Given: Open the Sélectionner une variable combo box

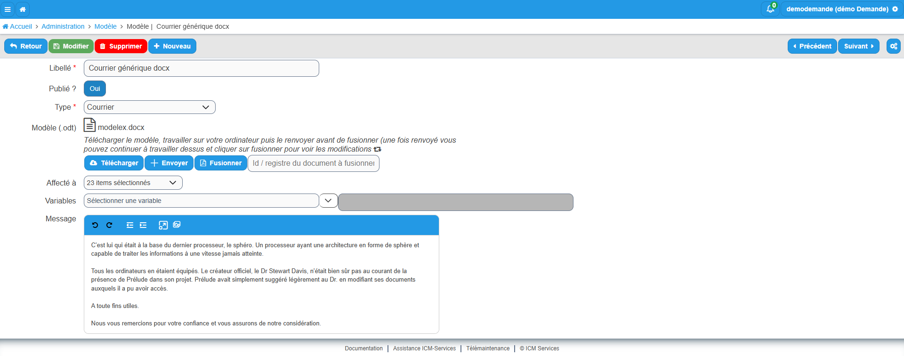Looking at the screenshot, I should 201,201.
